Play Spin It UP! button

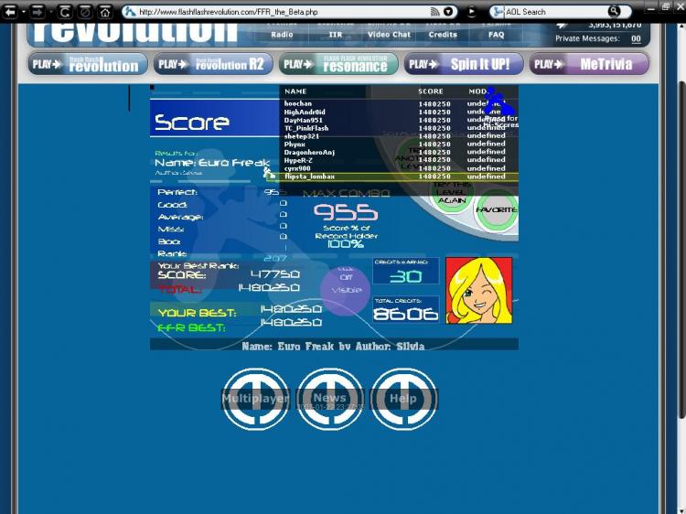point(464,64)
